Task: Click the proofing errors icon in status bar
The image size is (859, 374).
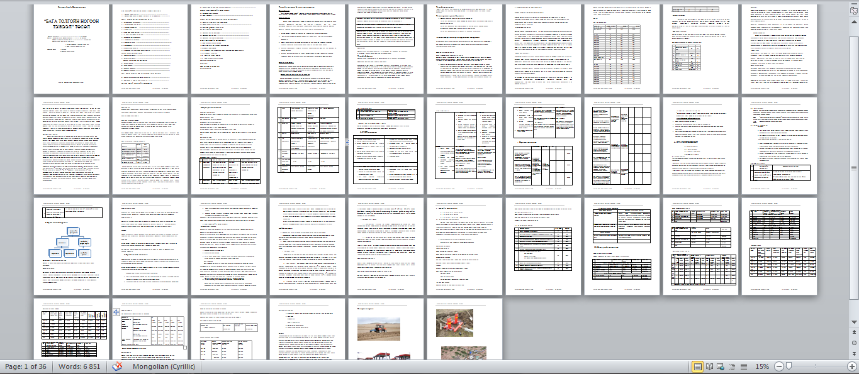Action: (117, 366)
